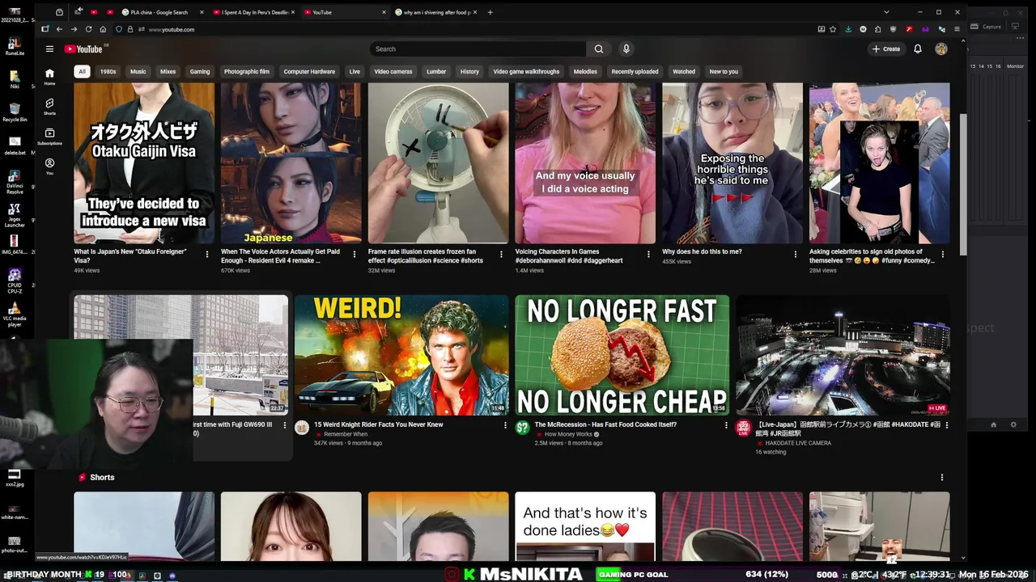Open RuneLite desktop shortcut

[15, 45]
